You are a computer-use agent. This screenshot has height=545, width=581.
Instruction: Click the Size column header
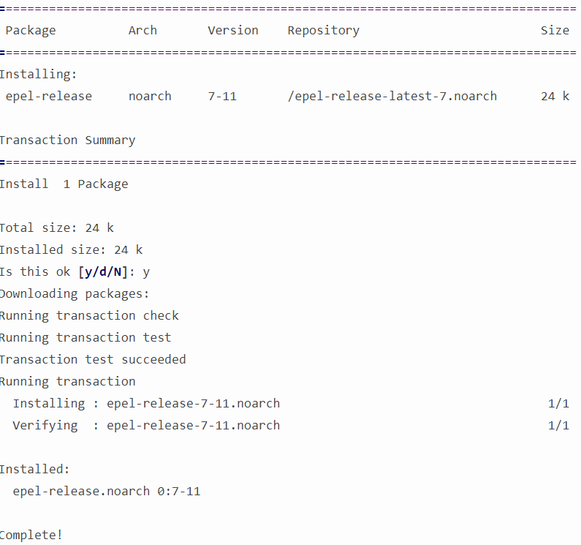tap(555, 31)
